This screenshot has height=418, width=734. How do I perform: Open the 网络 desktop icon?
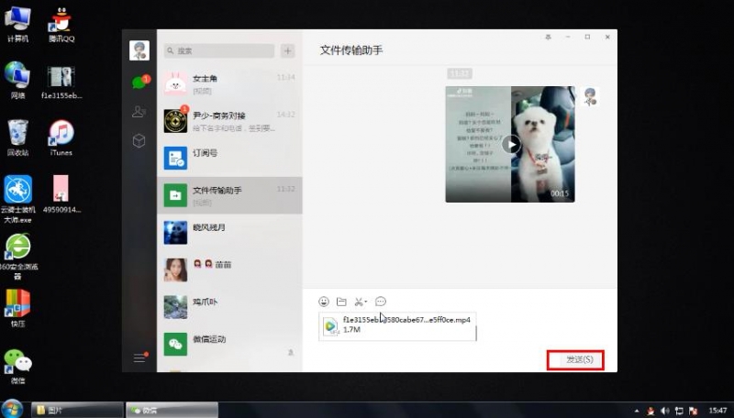pyautogui.click(x=17, y=81)
